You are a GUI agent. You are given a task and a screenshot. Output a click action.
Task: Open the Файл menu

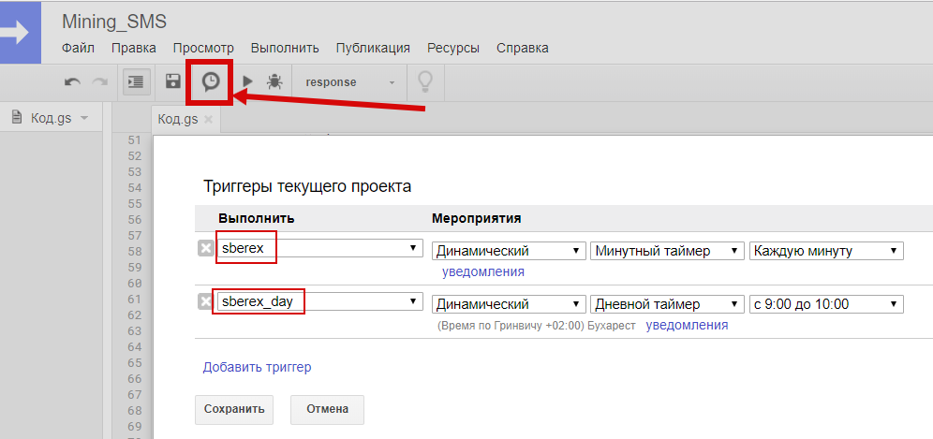(x=78, y=48)
